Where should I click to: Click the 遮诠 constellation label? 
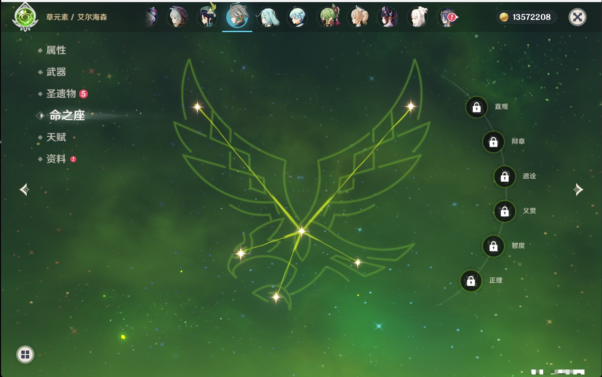(x=529, y=176)
